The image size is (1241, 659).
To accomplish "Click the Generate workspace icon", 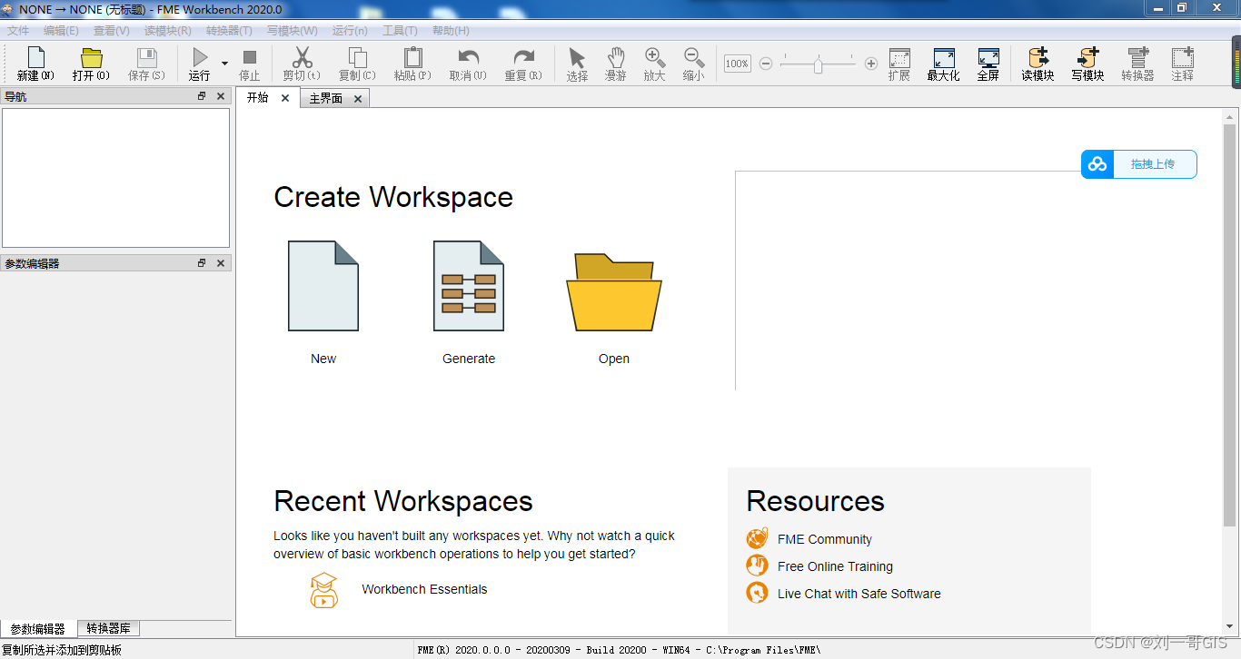I will (x=469, y=286).
